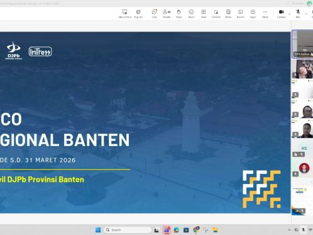Open the React emoji menu
Viewport: 313px width, 235px height.
[x=191, y=14]
